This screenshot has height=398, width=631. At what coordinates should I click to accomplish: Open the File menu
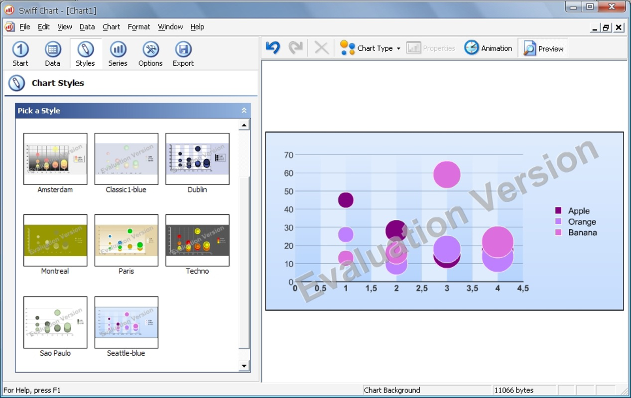pyautogui.click(x=25, y=27)
